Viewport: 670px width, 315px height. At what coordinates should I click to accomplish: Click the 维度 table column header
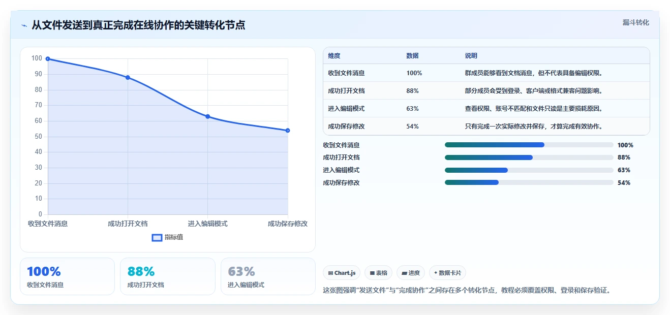pos(334,56)
